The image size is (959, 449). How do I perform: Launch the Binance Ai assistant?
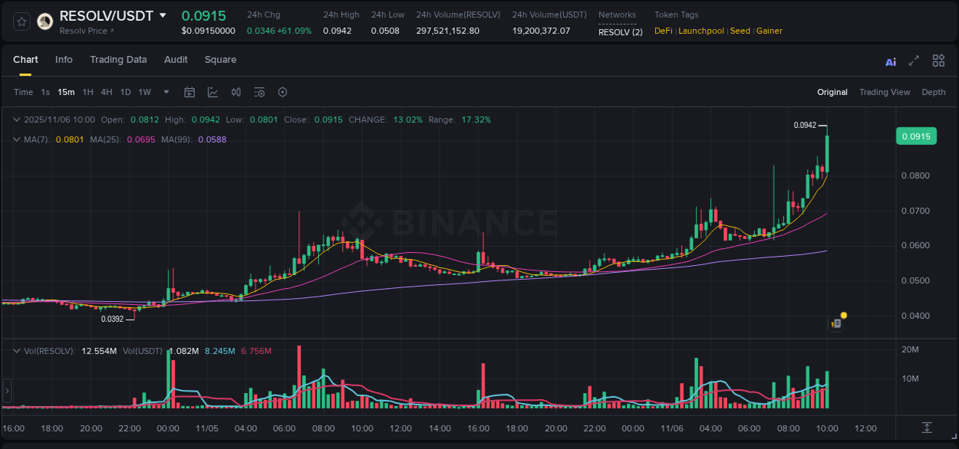(x=890, y=61)
